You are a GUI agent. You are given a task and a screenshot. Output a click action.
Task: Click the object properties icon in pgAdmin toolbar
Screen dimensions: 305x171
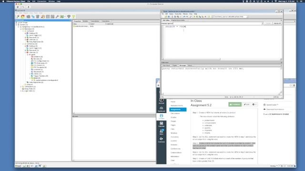click(28, 17)
